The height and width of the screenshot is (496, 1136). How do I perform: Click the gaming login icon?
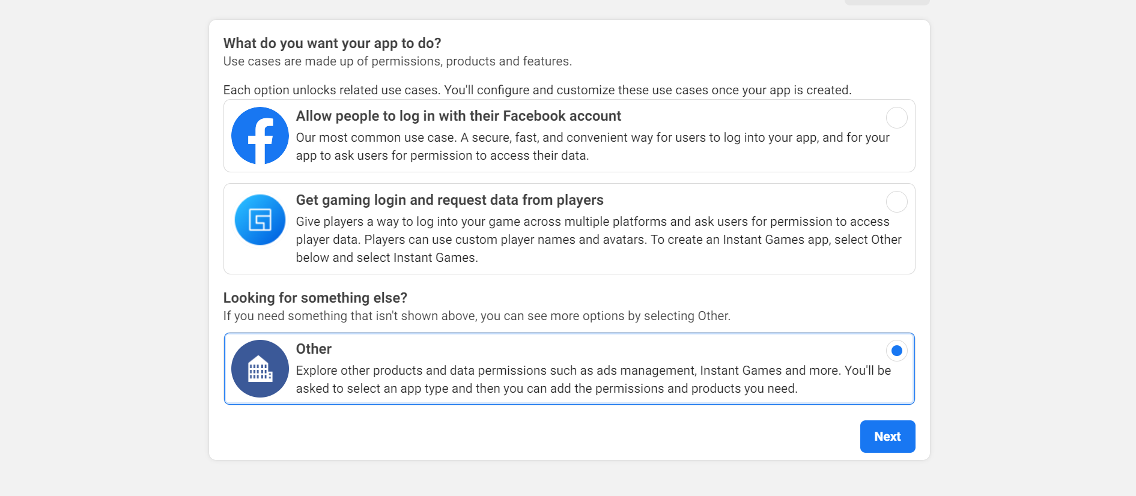pos(260,220)
